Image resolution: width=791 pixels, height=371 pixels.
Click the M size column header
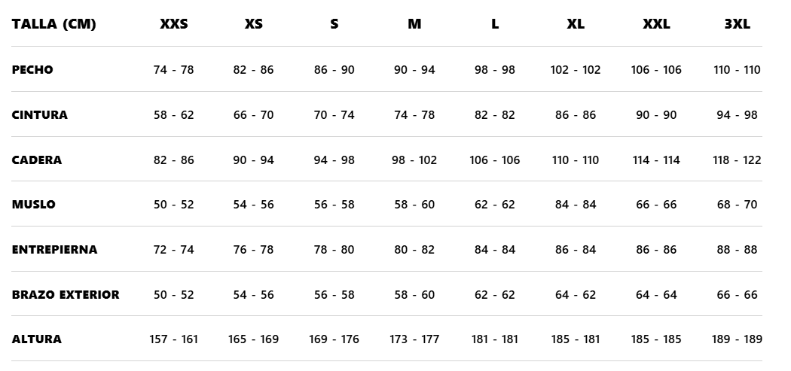pos(414,24)
